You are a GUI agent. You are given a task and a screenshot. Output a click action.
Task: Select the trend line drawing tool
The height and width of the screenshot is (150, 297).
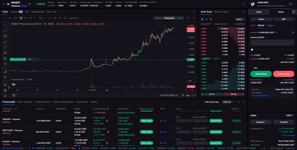pyautogui.click(x=5, y=30)
